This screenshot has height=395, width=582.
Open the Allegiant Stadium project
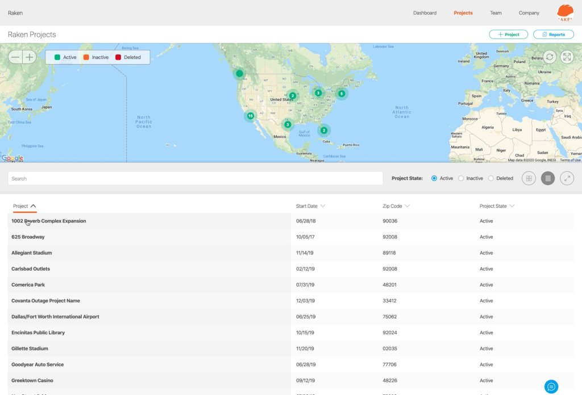pyautogui.click(x=32, y=253)
